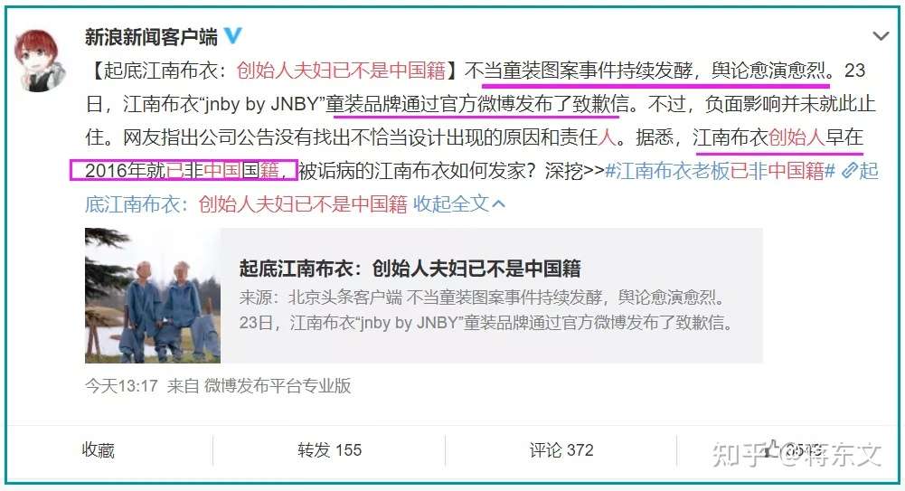This screenshot has height=491, width=905.
Task: Collapse post with 收起全文
Action: 451,203
